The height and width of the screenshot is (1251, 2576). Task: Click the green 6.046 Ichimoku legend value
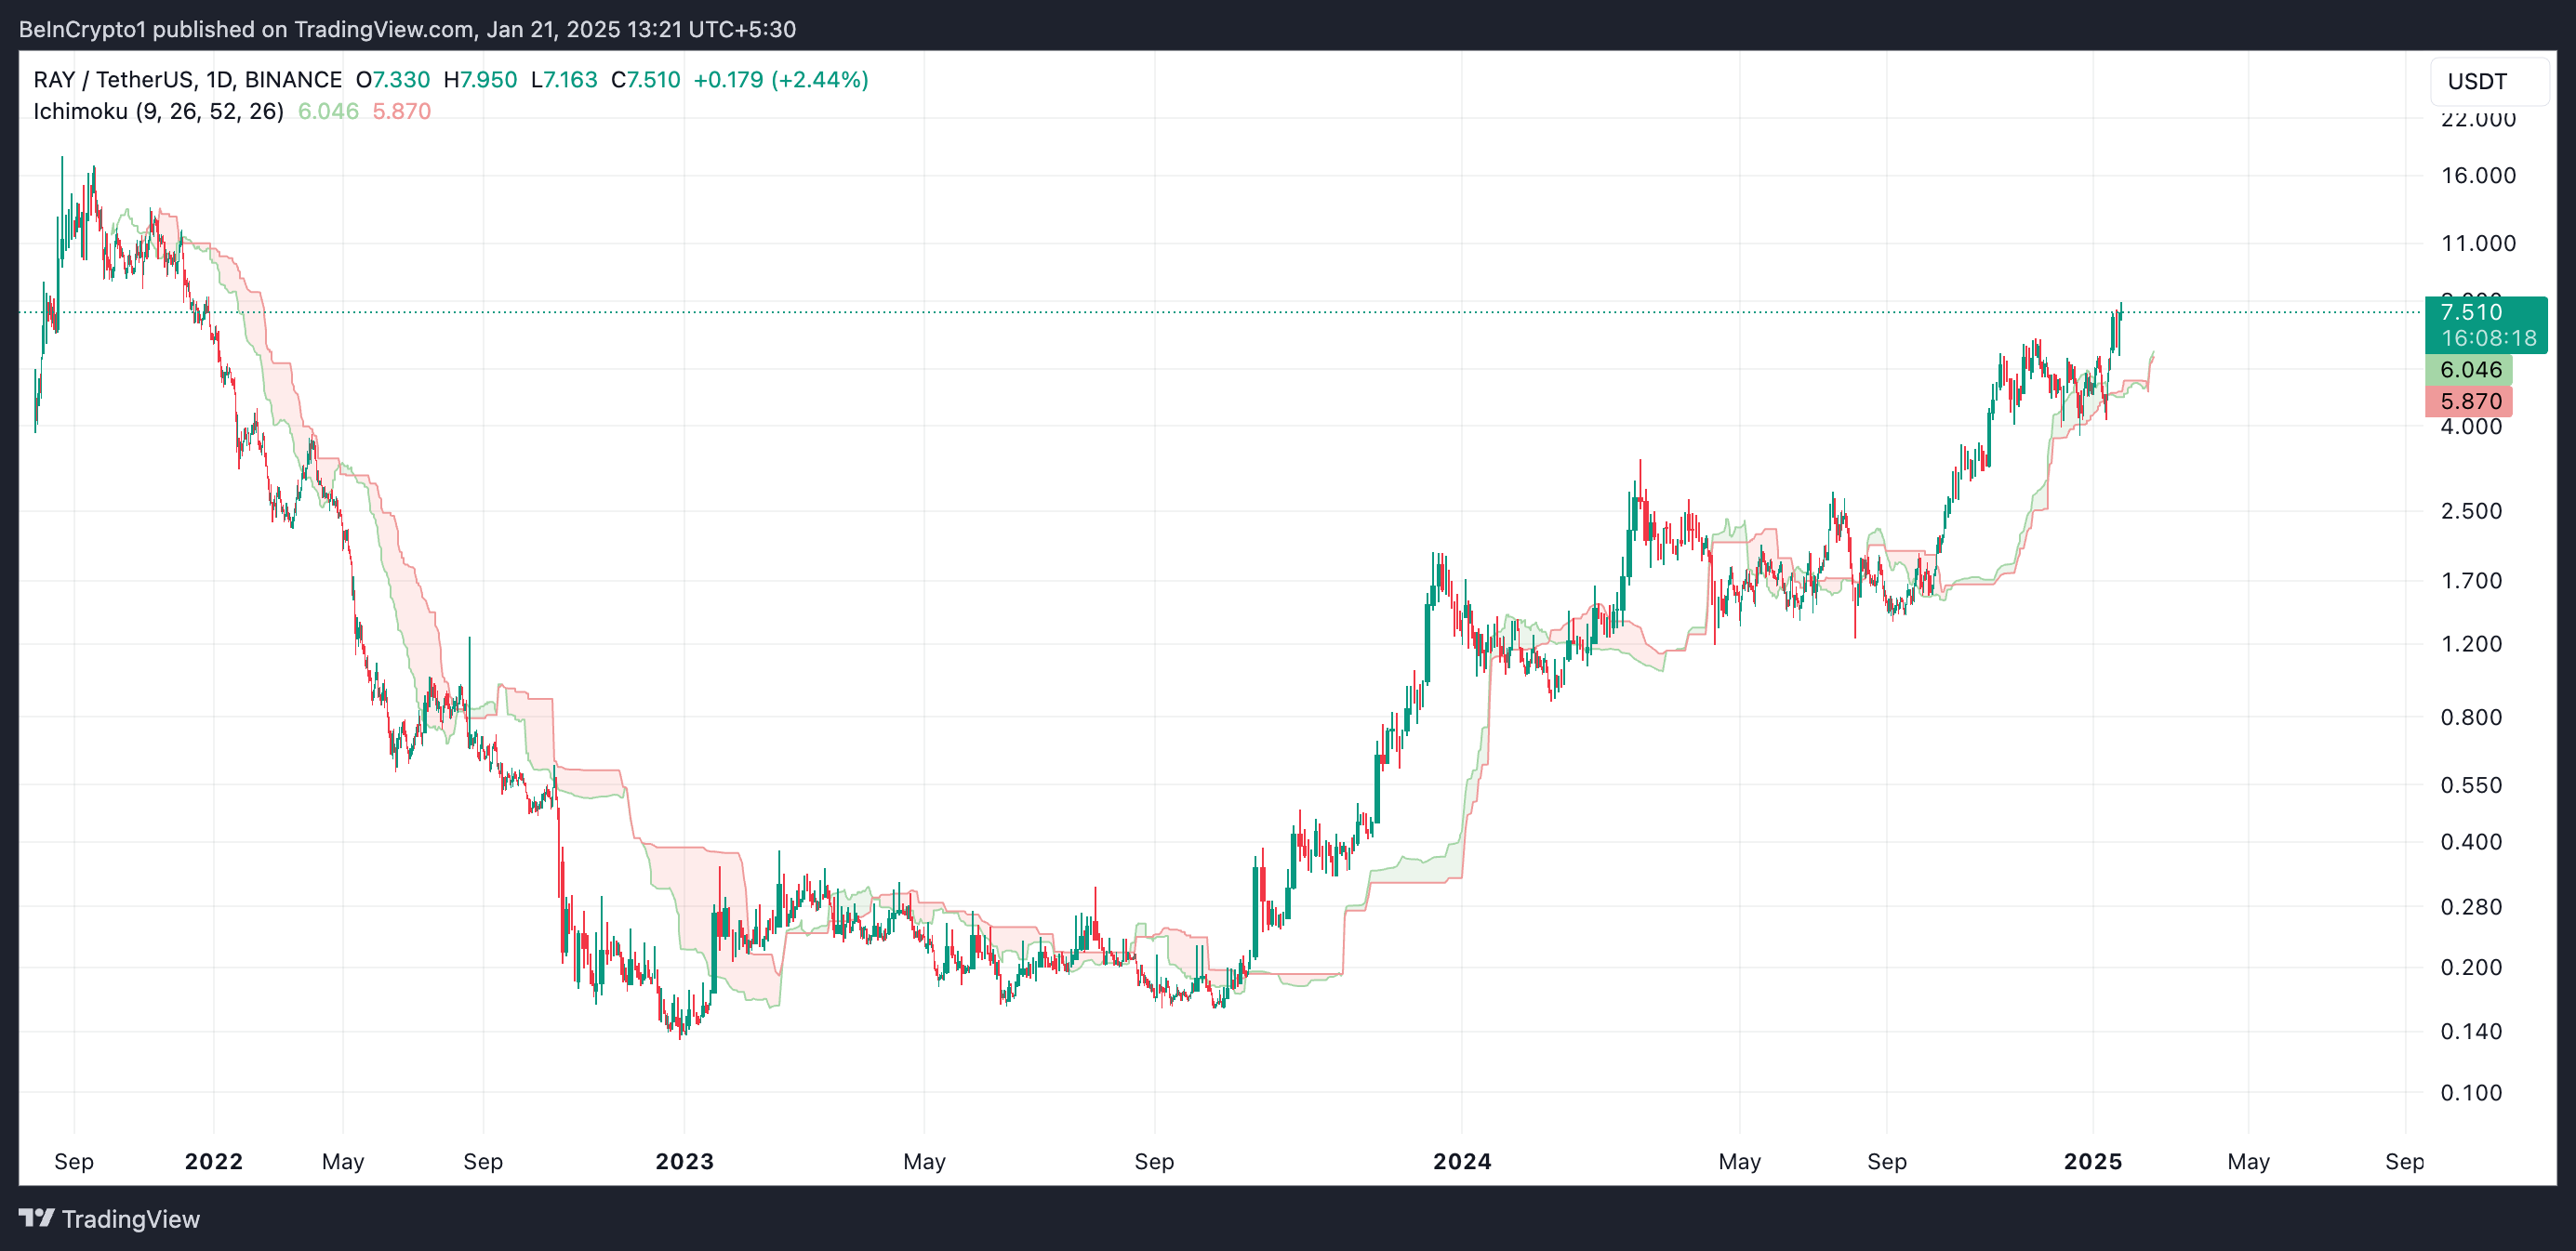(x=328, y=111)
